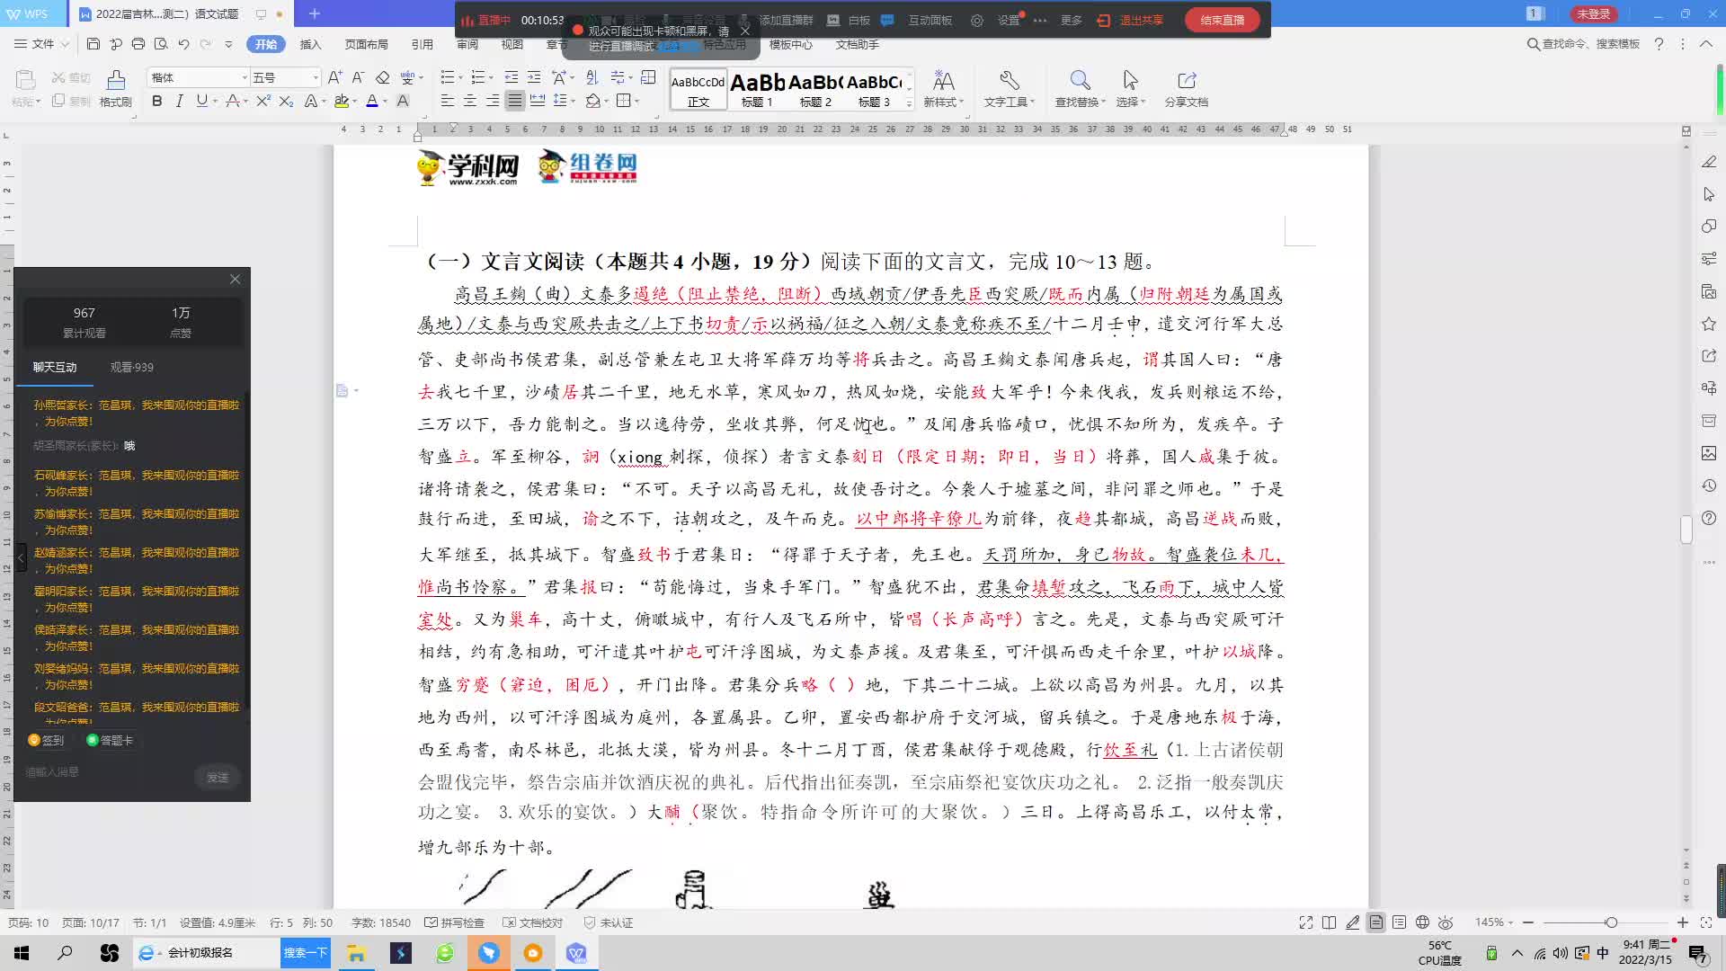
Task: Toggle Bold formatting
Action: [x=157, y=101]
